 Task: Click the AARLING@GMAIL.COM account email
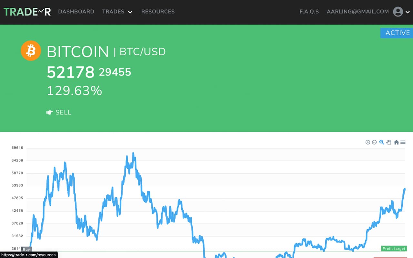(x=358, y=12)
